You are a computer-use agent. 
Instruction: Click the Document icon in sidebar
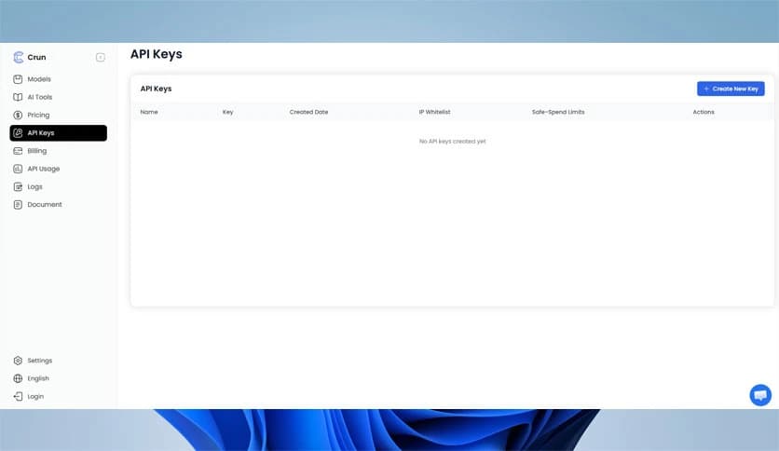[18, 204]
